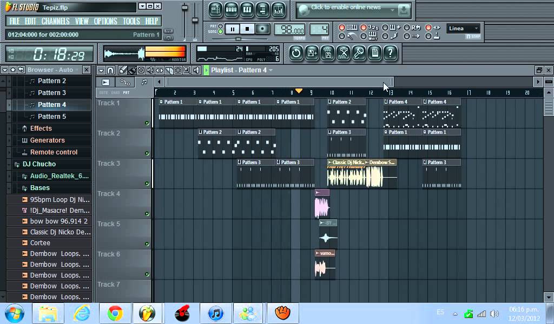
Task: Open Google Chrome from the taskbar
Action: [115, 313]
